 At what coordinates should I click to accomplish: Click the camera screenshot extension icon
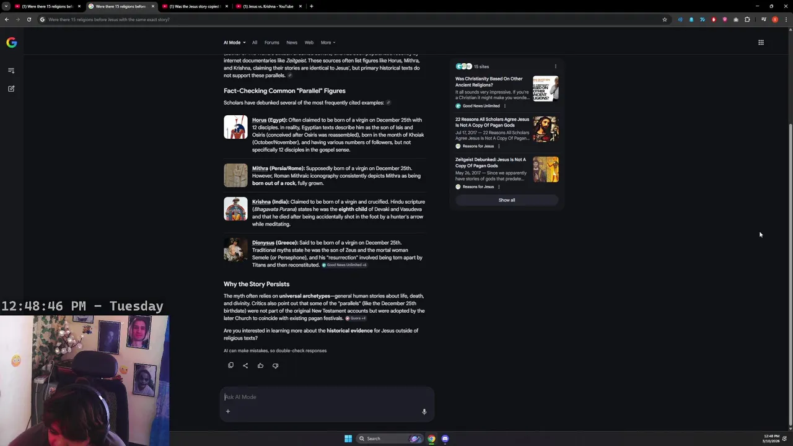pos(736,19)
